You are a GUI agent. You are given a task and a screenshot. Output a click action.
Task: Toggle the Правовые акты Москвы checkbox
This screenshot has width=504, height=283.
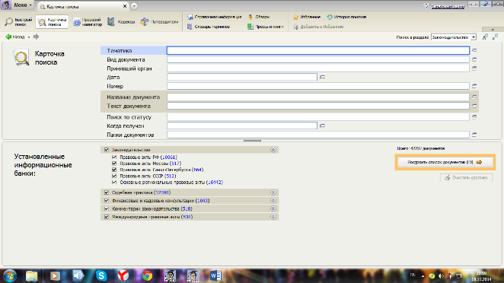[114, 164]
